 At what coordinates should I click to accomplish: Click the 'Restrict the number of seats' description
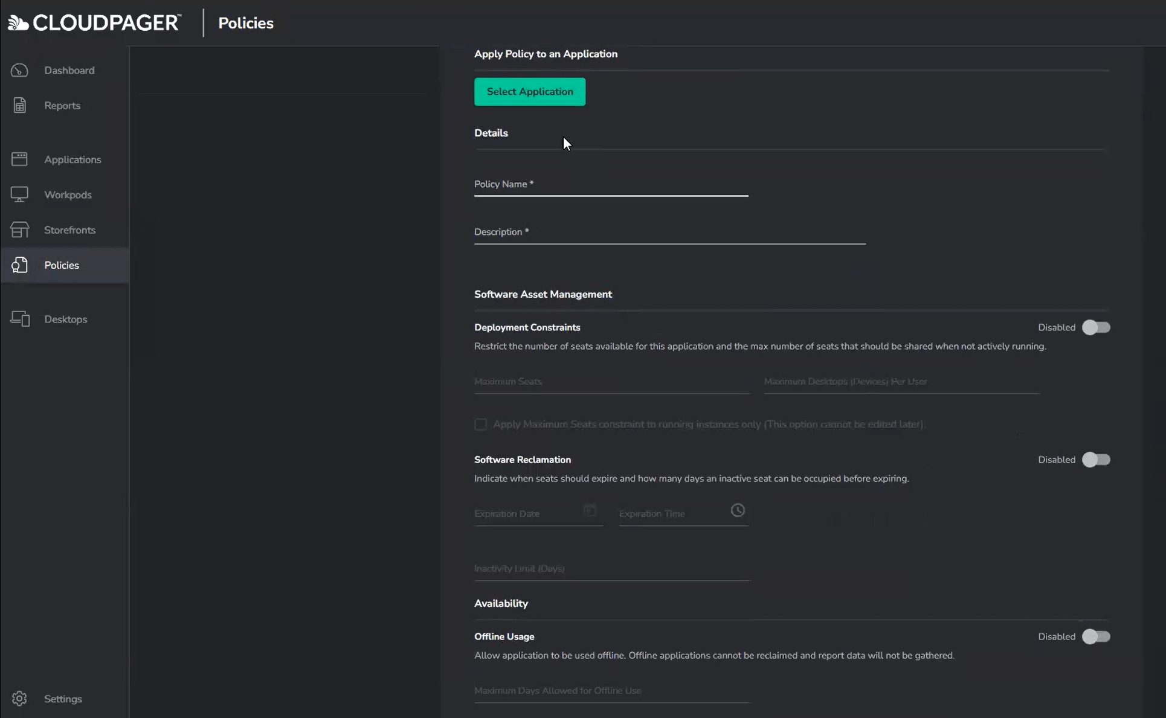tap(760, 347)
